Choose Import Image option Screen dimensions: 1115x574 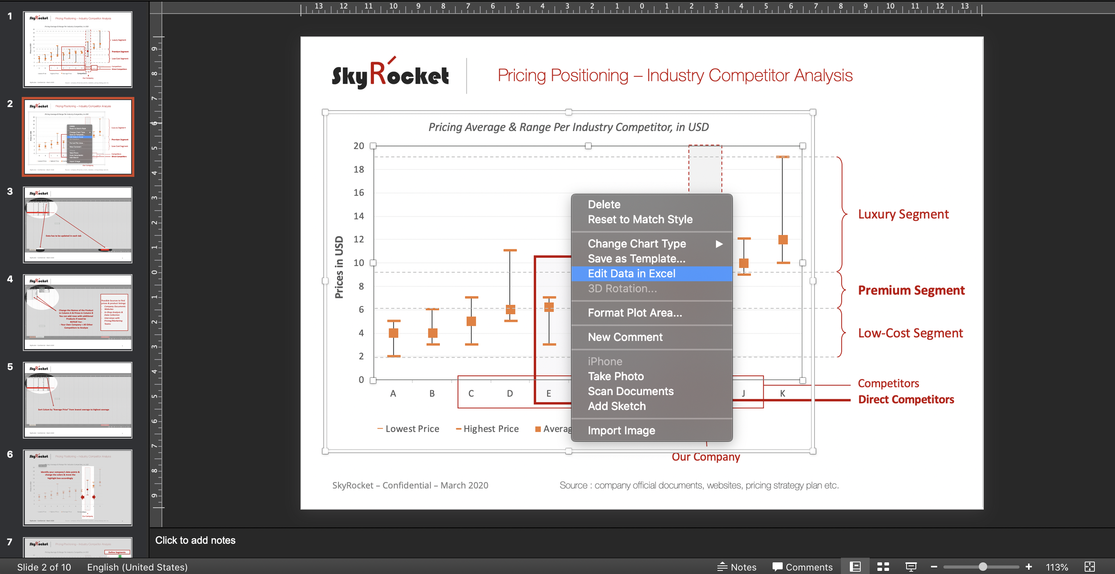click(651, 430)
